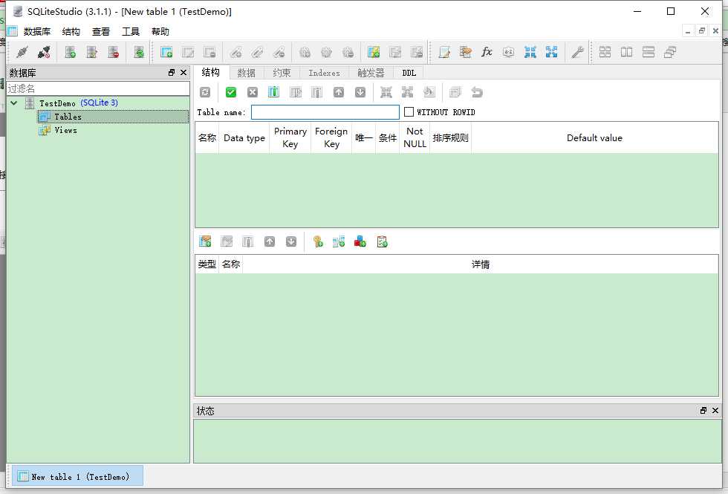Click the Primary Key column header
Viewport: 728px width, 494px height.
[290, 137]
